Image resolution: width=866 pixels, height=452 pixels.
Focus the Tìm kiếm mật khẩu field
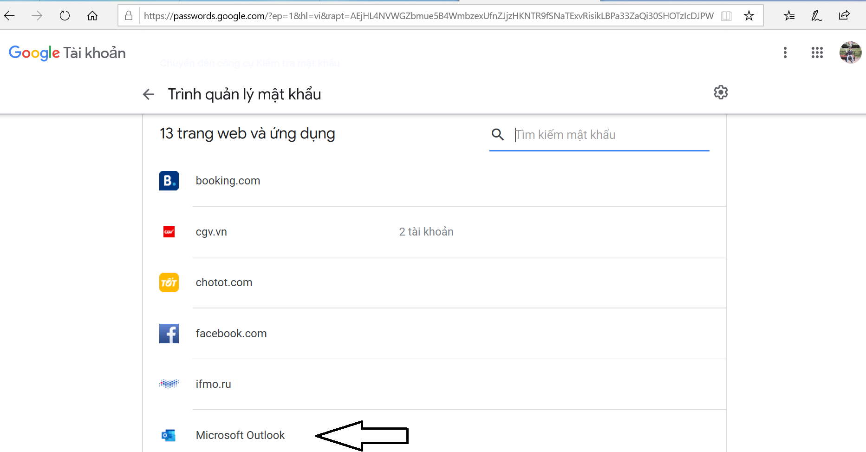(x=612, y=135)
